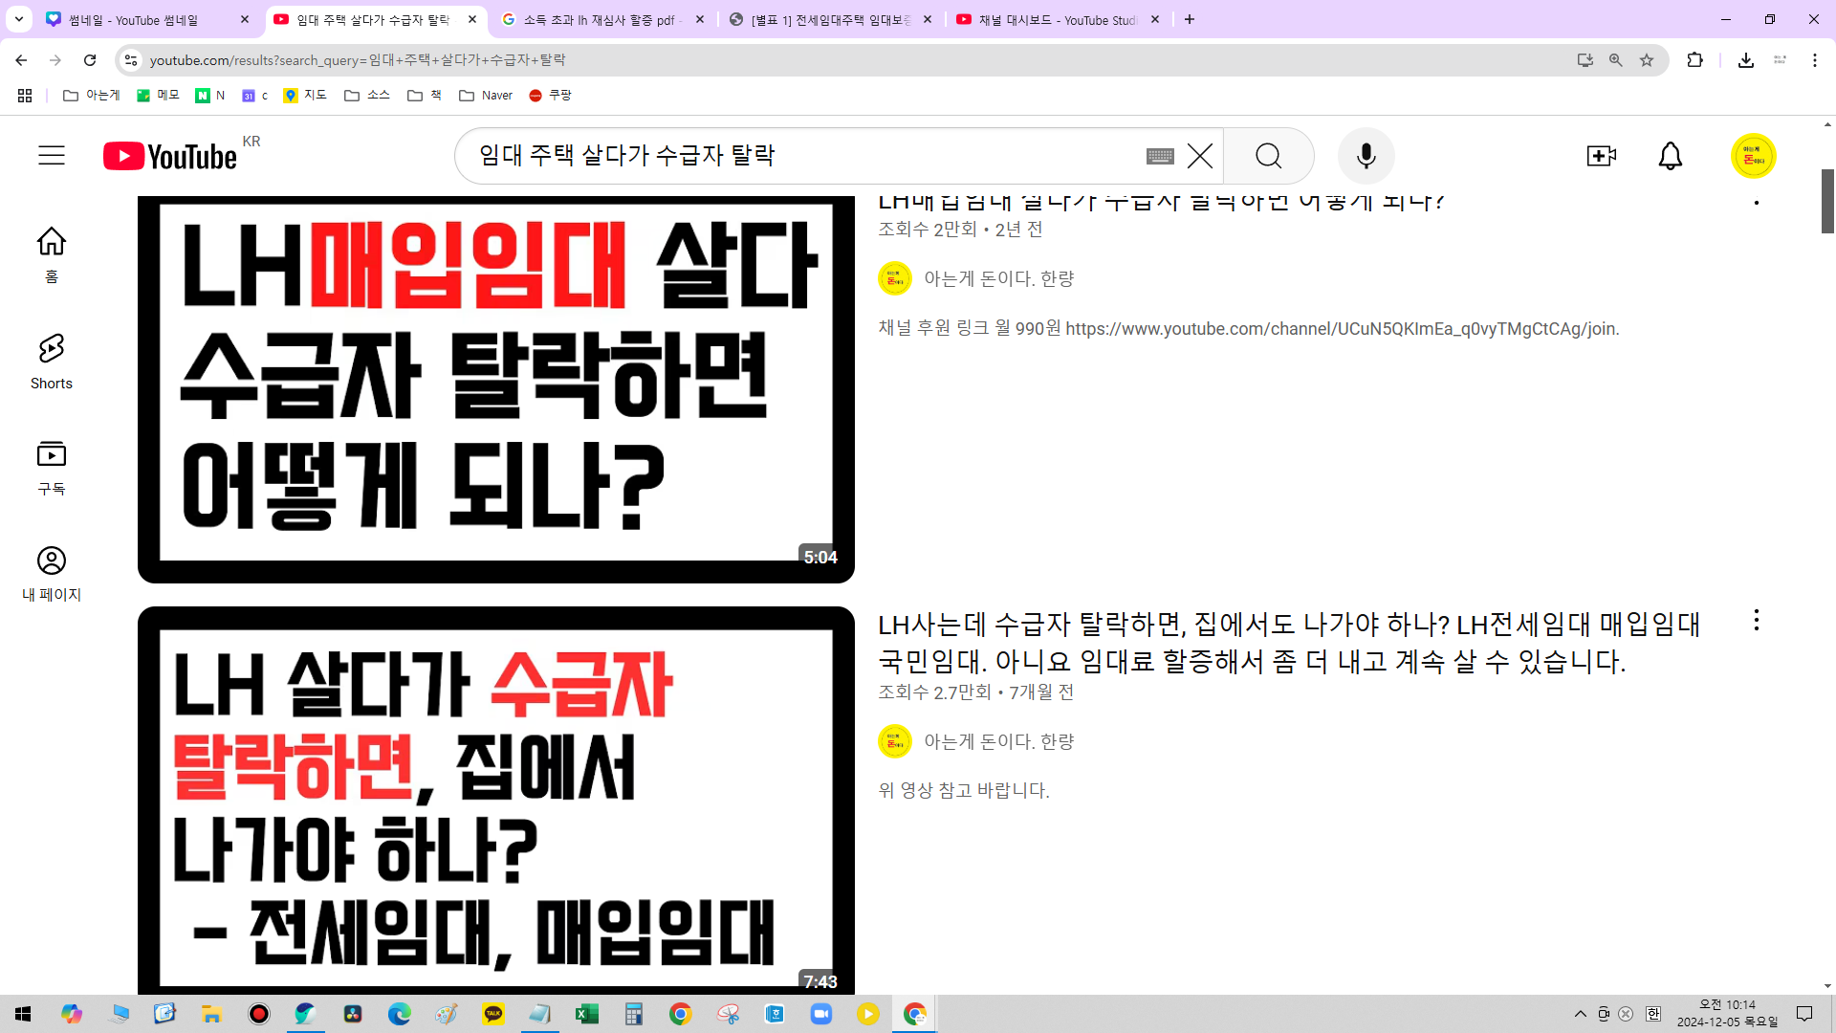Viewport: 1836px width, 1033px height.
Task: Play the LH 살다가 수급자 탈락하면 thumbnail
Action: pyautogui.click(x=496, y=801)
